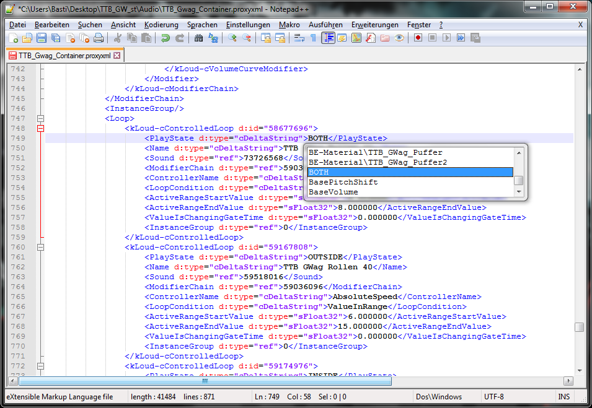This screenshot has height=408, width=592.
Task: Click the Undo toolbar icon
Action: tap(165, 38)
